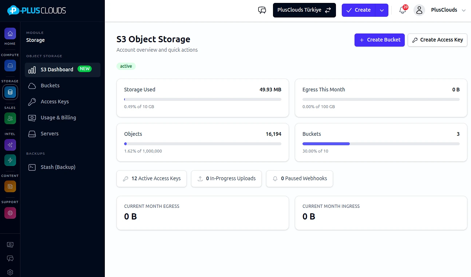
Task: Open the Compute module icon
Action: (10, 66)
